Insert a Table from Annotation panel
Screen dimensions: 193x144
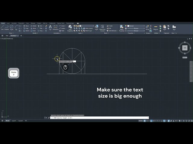tap(62, 31)
